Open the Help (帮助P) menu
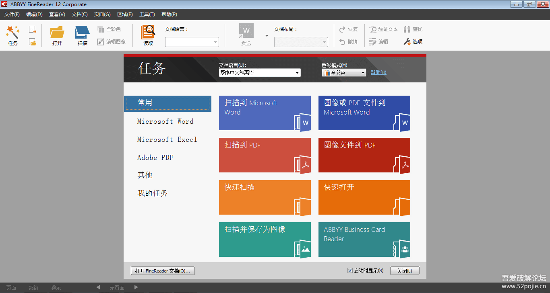 [x=169, y=14]
